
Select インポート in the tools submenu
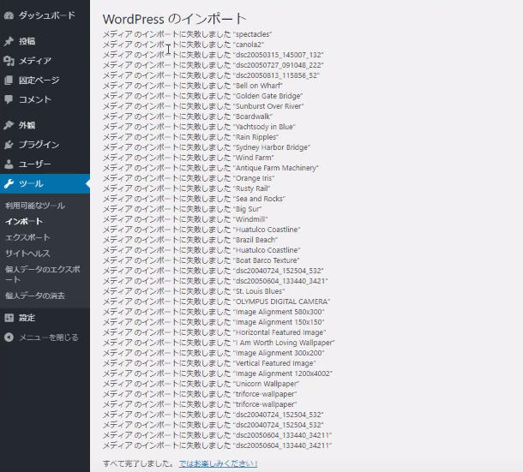tap(23, 222)
